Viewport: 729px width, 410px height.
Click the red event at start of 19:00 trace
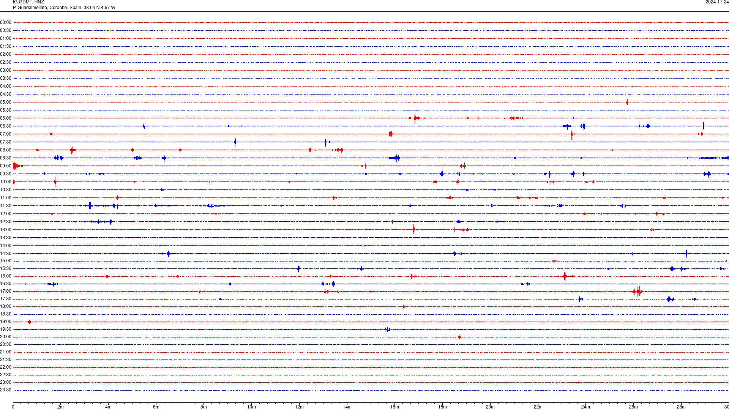click(30, 322)
